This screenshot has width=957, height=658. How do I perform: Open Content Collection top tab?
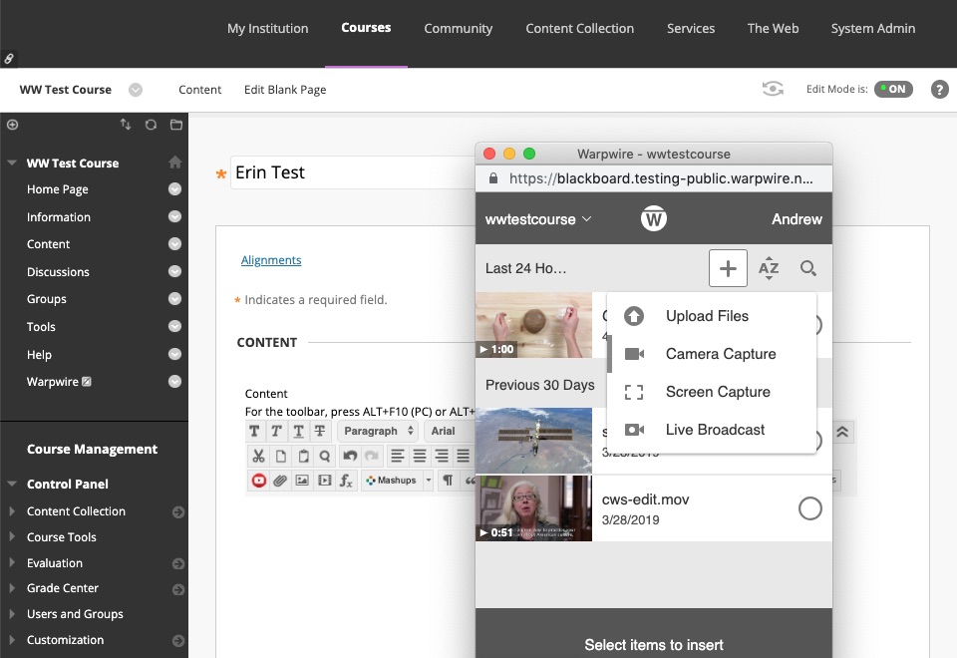pos(580,28)
